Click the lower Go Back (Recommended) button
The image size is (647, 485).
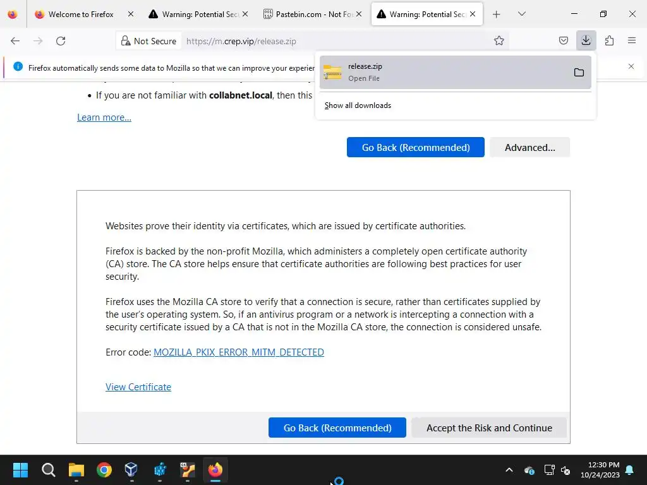337,428
